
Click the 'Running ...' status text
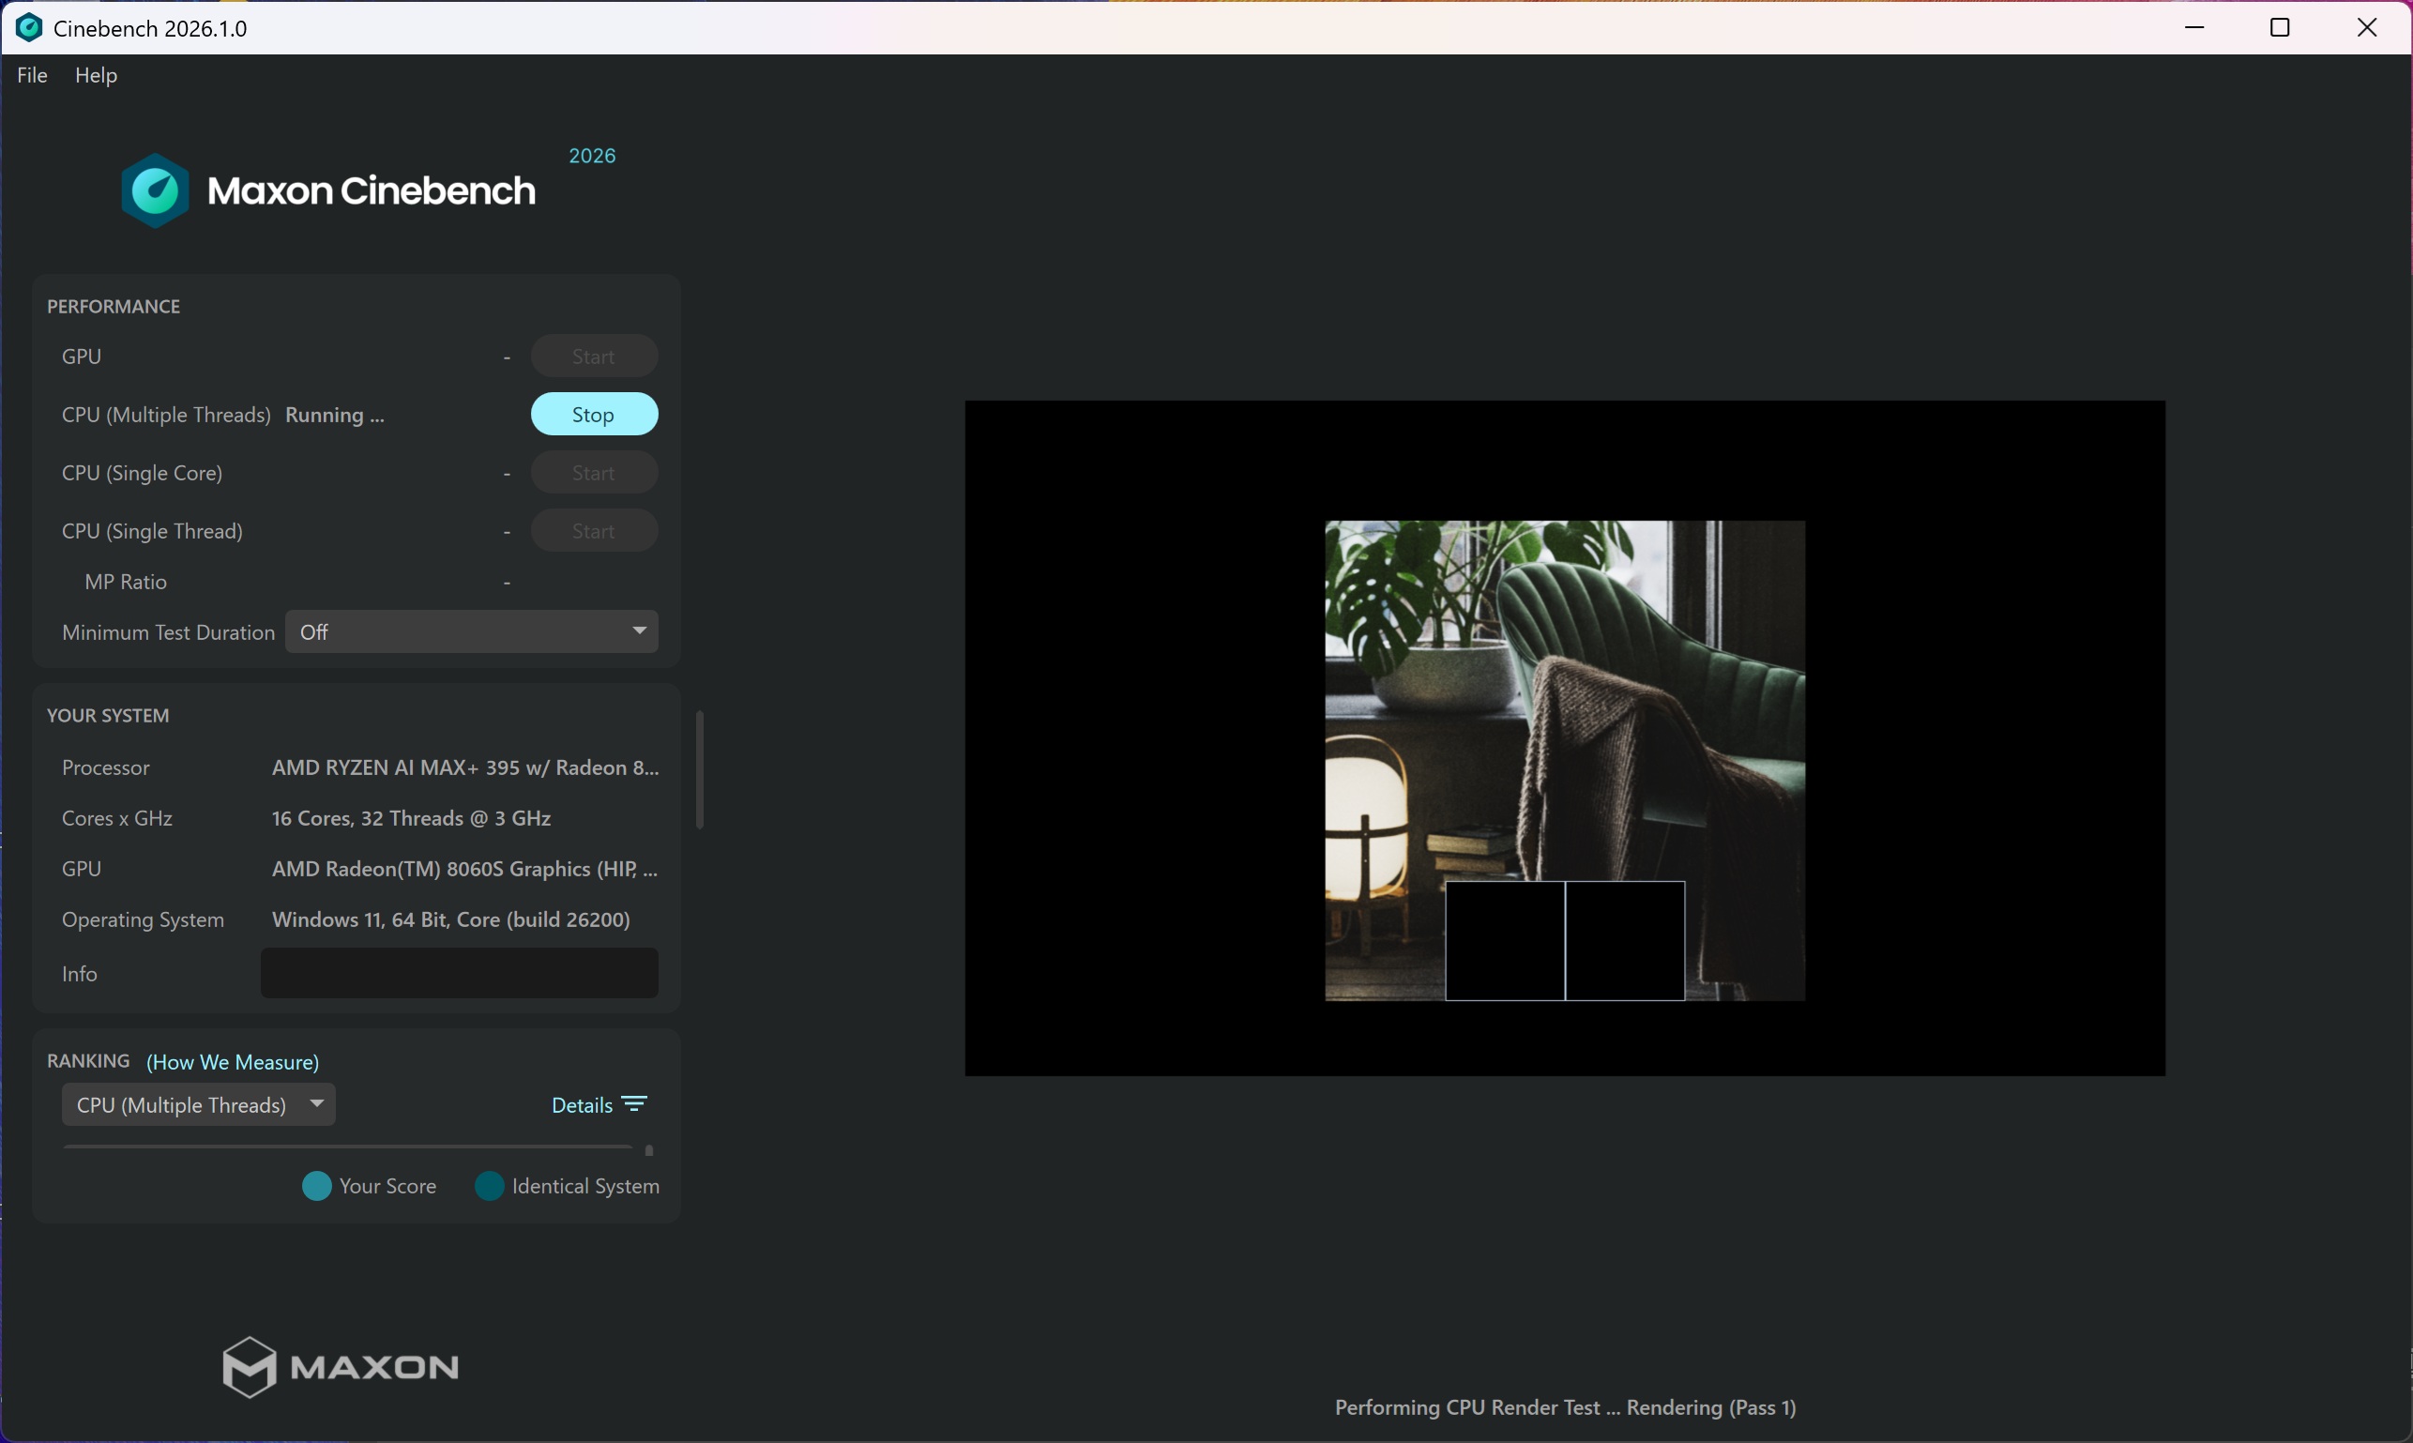click(x=334, y=416)
